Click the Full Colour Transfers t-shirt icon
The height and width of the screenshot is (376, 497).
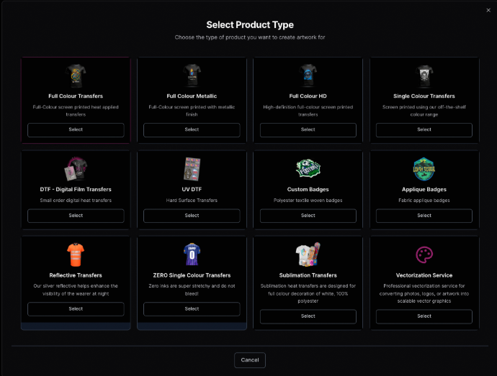click(76, 75)
